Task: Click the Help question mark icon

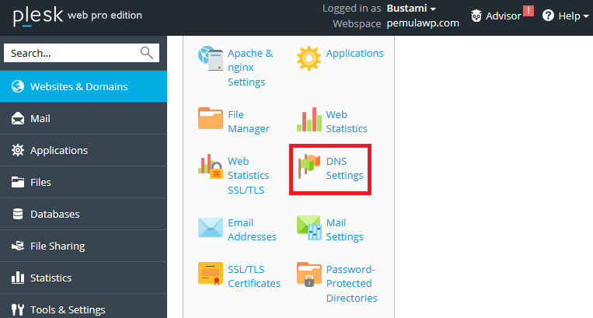Action: pyautogui.click(x=548, y=16)
